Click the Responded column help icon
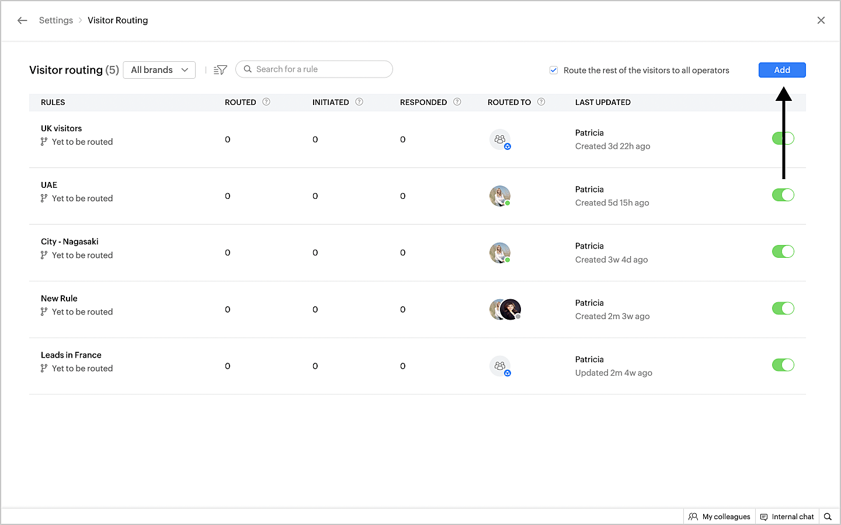The height and width of the screenshot is (525, 841). (x=457, y=102)
